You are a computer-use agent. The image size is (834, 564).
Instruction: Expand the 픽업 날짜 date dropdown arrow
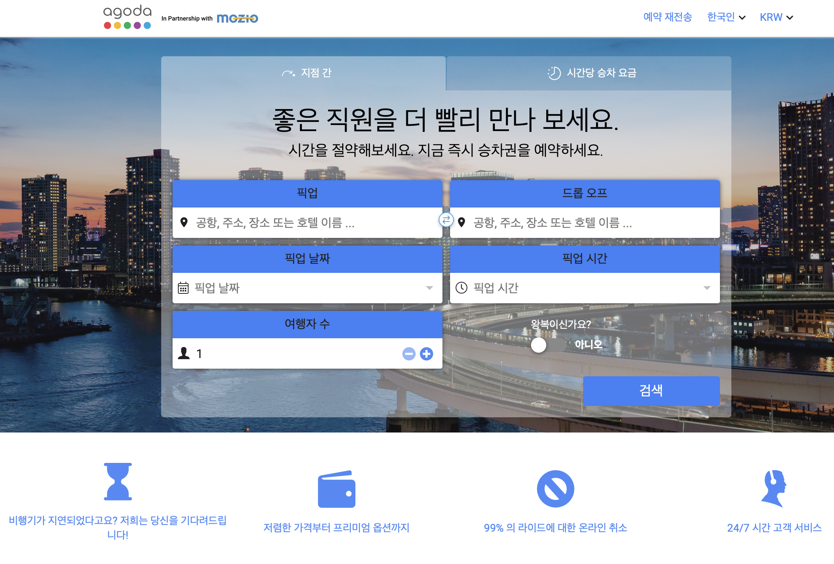tap(430, 288)
